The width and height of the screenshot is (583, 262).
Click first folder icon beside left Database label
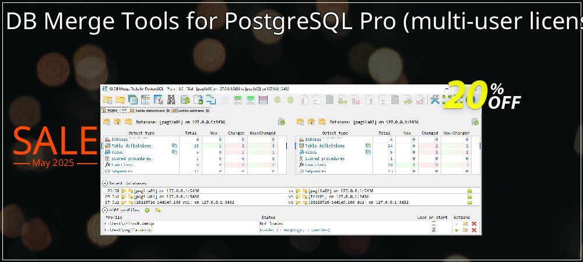pos(106,122)
